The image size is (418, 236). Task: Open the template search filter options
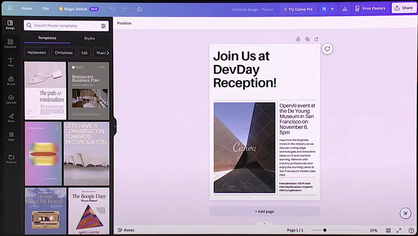103,25
